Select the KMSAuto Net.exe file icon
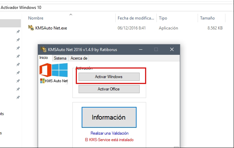The image size is (234, 148). [31, 28]
